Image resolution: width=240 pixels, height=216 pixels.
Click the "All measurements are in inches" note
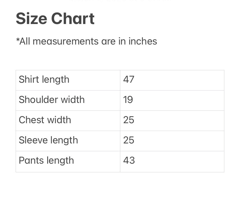[x=86, y=41]
